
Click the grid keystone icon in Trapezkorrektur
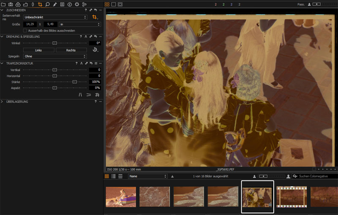click(97, 95)
